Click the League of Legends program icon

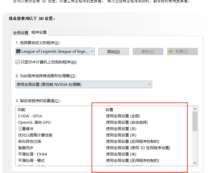click(18, 51)
